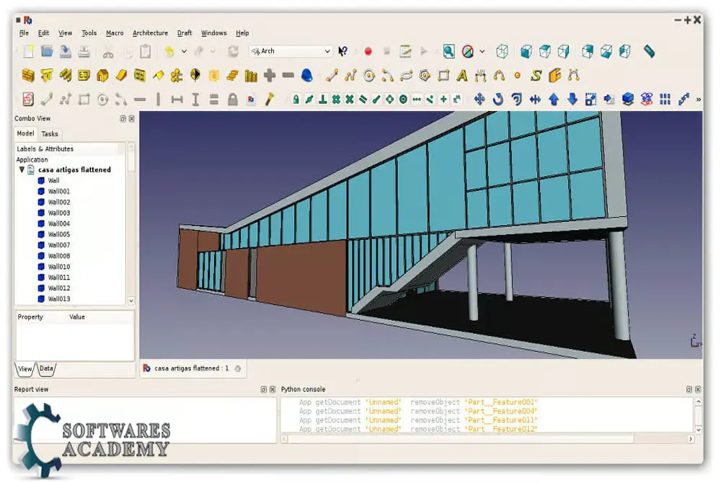Select the Draft Line tool
The height and width of the screenshot is (483, 721).
click(332, 76)
